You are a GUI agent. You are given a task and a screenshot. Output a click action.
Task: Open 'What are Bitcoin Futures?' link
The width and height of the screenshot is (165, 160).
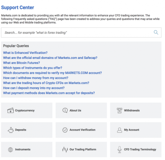click(21, 63)
